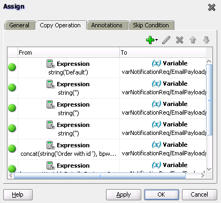Click the Variable (x) icon in first row
The image size is (221, 203).
(x=156, y=63)
